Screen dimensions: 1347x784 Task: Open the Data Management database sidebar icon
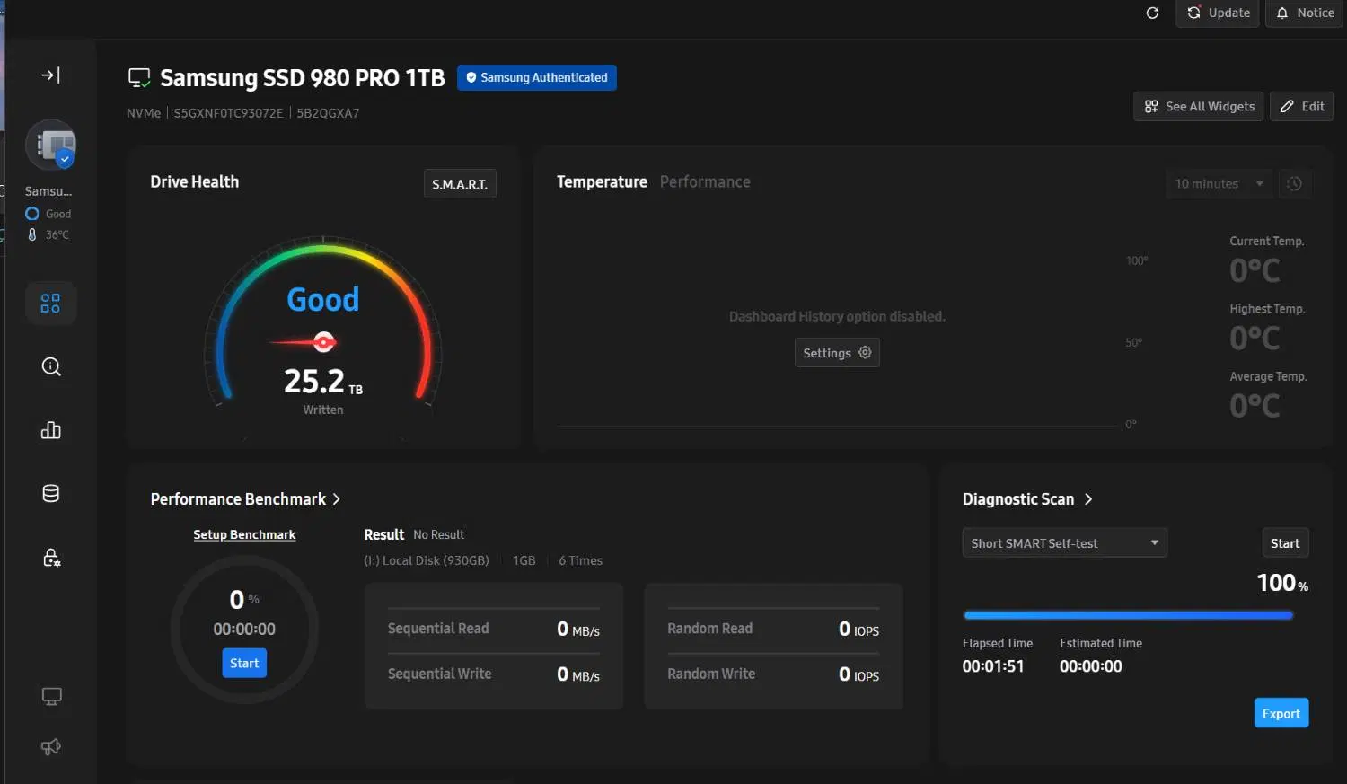coord(51,493)
